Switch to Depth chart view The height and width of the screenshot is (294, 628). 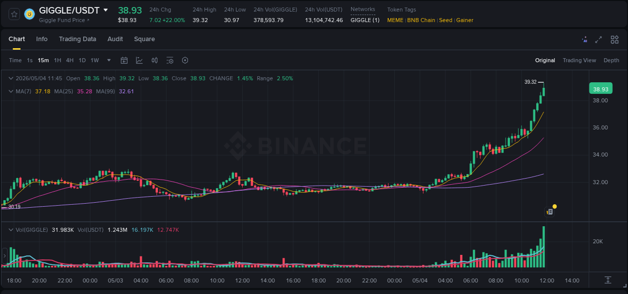pos(611,60)
